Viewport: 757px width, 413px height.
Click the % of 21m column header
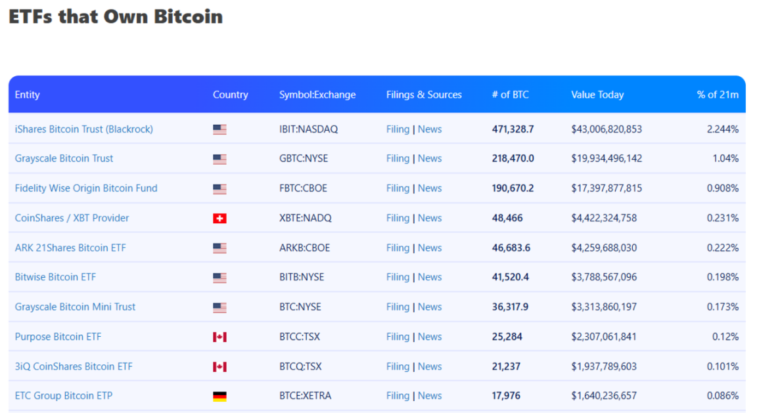(718, 95)
